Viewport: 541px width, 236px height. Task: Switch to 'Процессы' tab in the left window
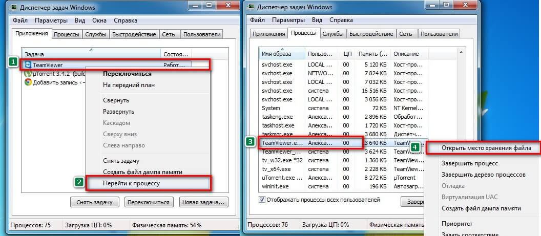click(x=67, y=34)
